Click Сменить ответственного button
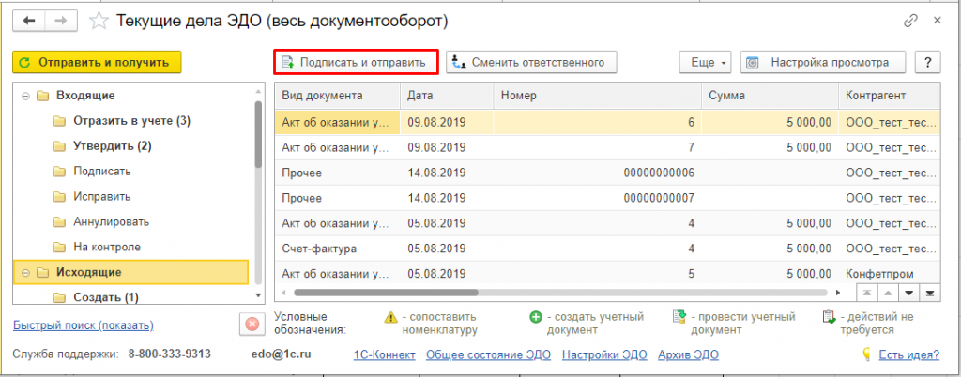The height and width of the screenshot is (377, 961). pyautogui.click(x=531, y=63)
